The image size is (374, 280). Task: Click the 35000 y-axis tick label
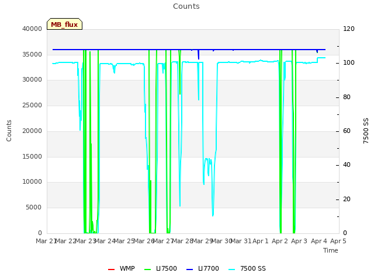coord(32,54)
